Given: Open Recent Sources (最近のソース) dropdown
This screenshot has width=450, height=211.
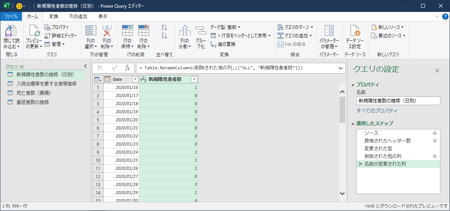Looking at the screenshot, I should [388, 36].
